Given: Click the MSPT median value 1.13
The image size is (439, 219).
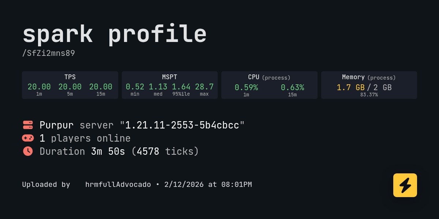Looking at the screenshot, I should point(158,87).
